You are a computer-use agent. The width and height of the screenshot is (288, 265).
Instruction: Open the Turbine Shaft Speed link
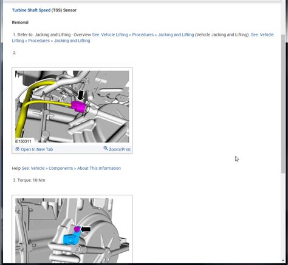pyautogui.click(x=31, y=10)
